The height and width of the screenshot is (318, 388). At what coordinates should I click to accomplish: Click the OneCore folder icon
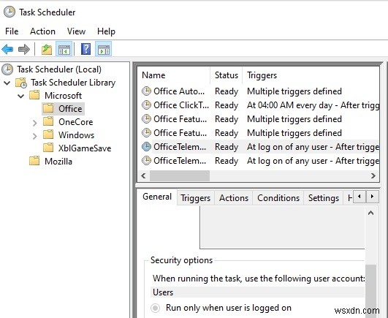pos(48,121)
